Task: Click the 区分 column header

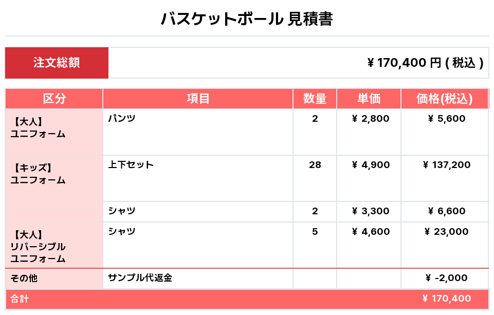Action: pos(54,99)
